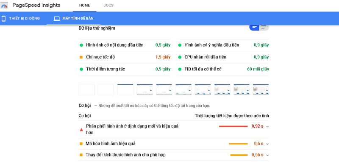The image size is (339, 162).
Task: Click green dot beside Hình ảnh có ý nghĩa đầu tiên
Action: pos(179,45)
